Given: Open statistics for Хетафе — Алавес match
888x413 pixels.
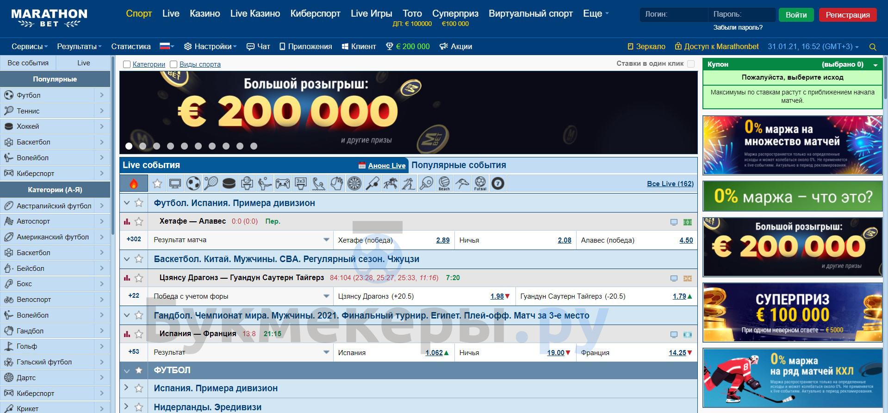Looking at the screenshot, I should coord(127,222).
